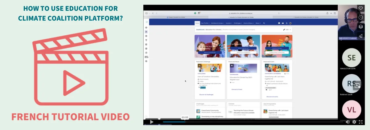Toggle the Safari sidebar button
Screen dimensions: 370x130
coord(146,13)
